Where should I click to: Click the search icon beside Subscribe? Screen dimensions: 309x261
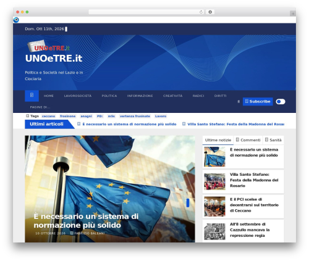[239, 102]
